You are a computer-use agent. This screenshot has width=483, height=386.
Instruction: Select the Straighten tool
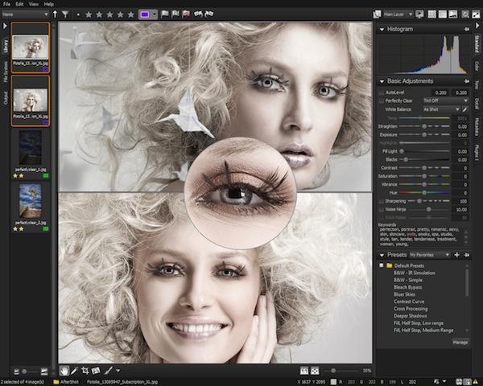pyautogui.click(x=96, y=371)
